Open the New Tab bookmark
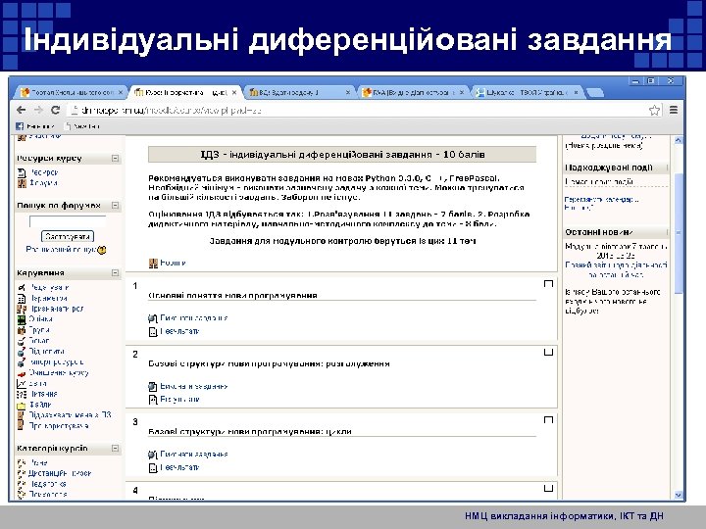The width and height of the screenshot is (706, 529). pos(82,126)
